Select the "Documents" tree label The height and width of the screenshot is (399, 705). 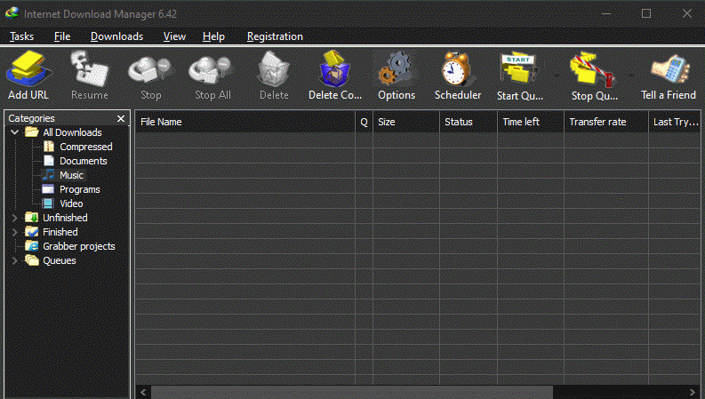tap(84, 161)
